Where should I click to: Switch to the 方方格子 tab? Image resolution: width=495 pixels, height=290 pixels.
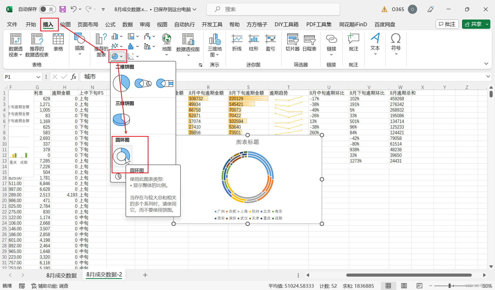[257, 24]
